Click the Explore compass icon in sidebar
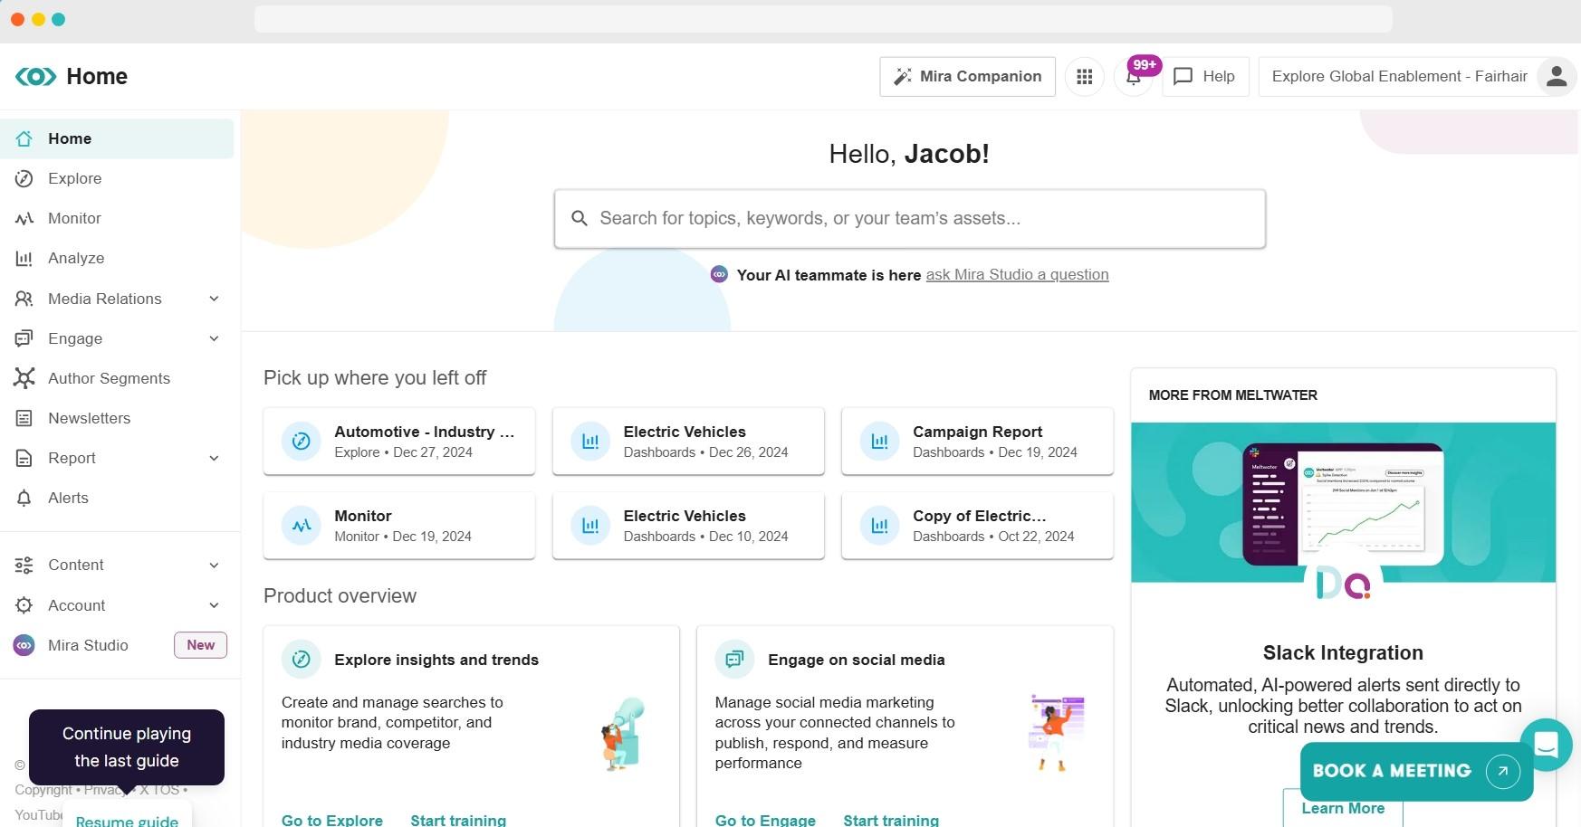 click(24, 178)
